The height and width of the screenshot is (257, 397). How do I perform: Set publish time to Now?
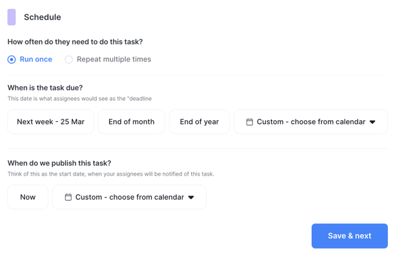click(x=28, y=197)
